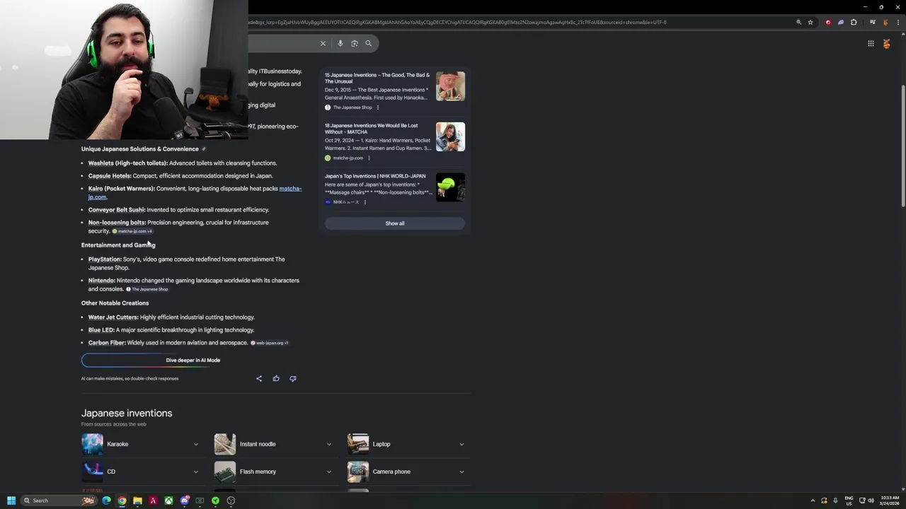The image size is (906, 509).
Task: Expand the Instant noodle entry
Action: [x=329, y=444]
